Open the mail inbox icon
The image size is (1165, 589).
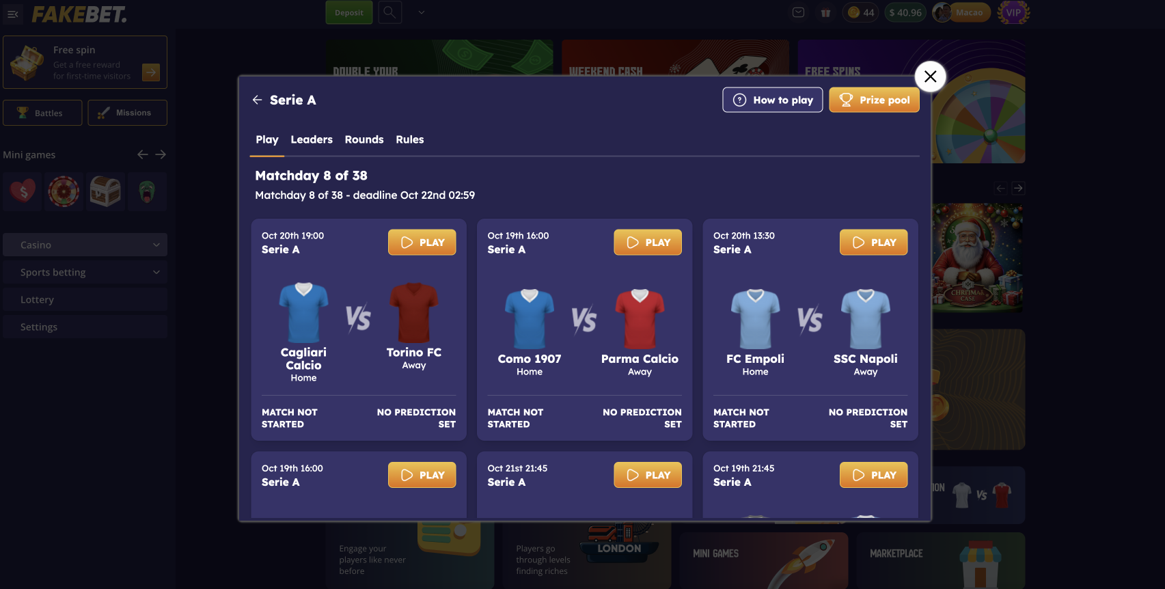point(798,12)
